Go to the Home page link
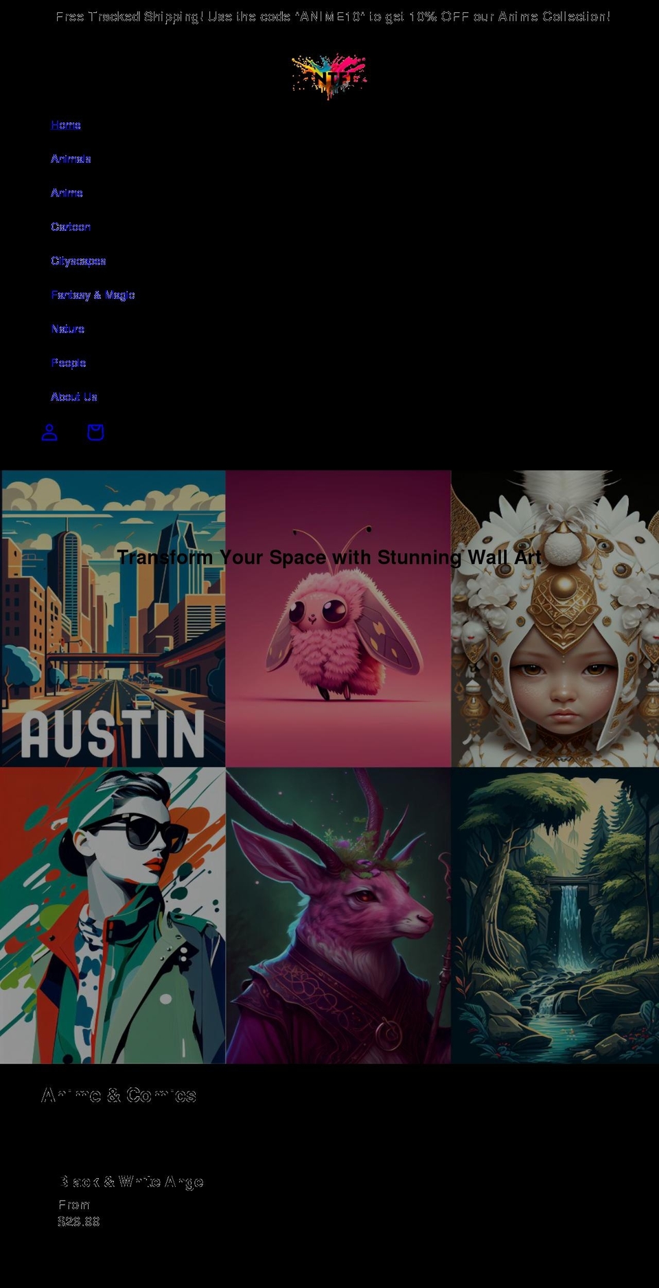The height and width of the screenshot is (1288, 659). (x=66, y=125)
